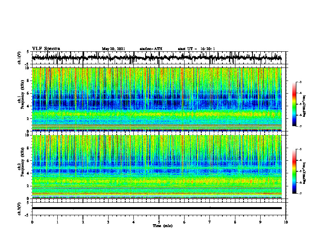The image size is (322, 249).
Task: Click the ch.1 voltage waveform trace
Action: (x=157, y=58)
